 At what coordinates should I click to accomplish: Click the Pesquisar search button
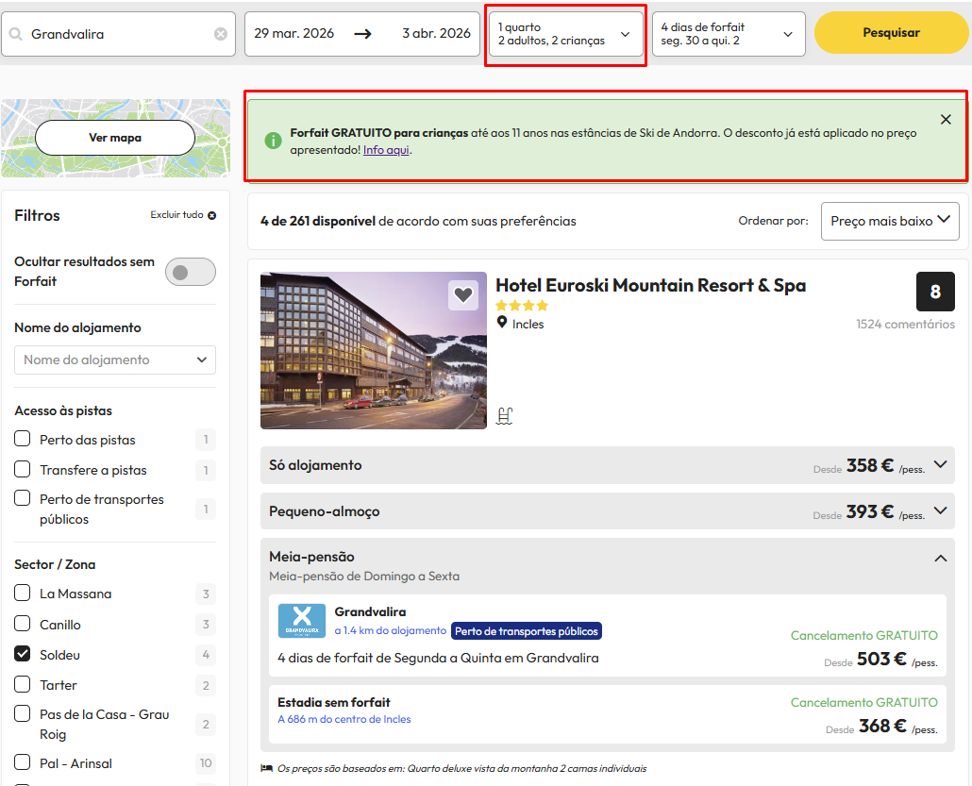(892, 33)
